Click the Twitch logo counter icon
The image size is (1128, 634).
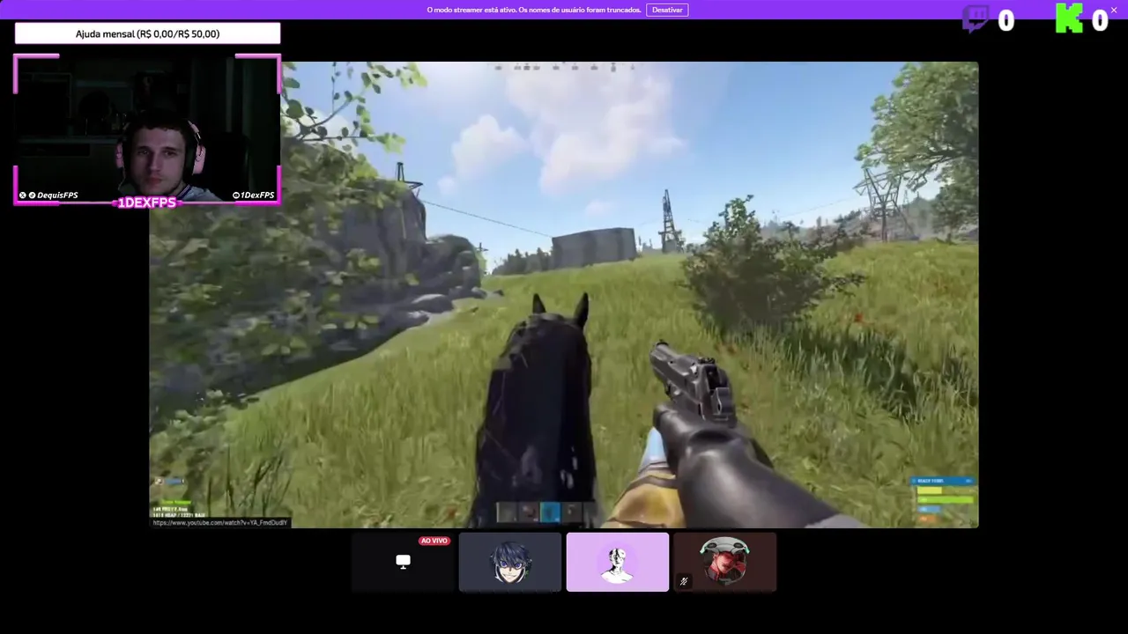click(975, 19)
